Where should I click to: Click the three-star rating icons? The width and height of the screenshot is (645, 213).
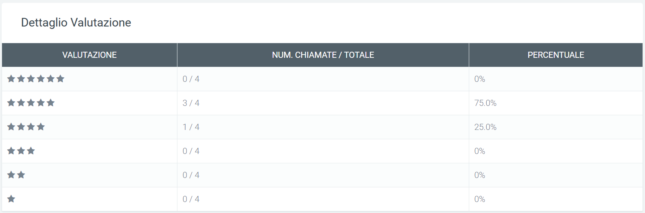click(x=21, y=151)
